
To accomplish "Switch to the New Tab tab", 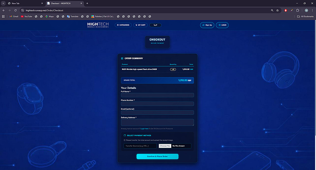I will [24, 3].
